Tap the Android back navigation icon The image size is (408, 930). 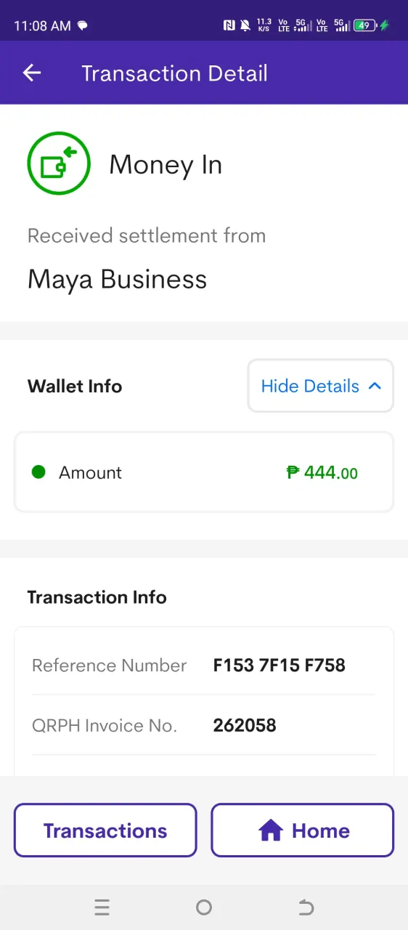(x=306, y=907)
